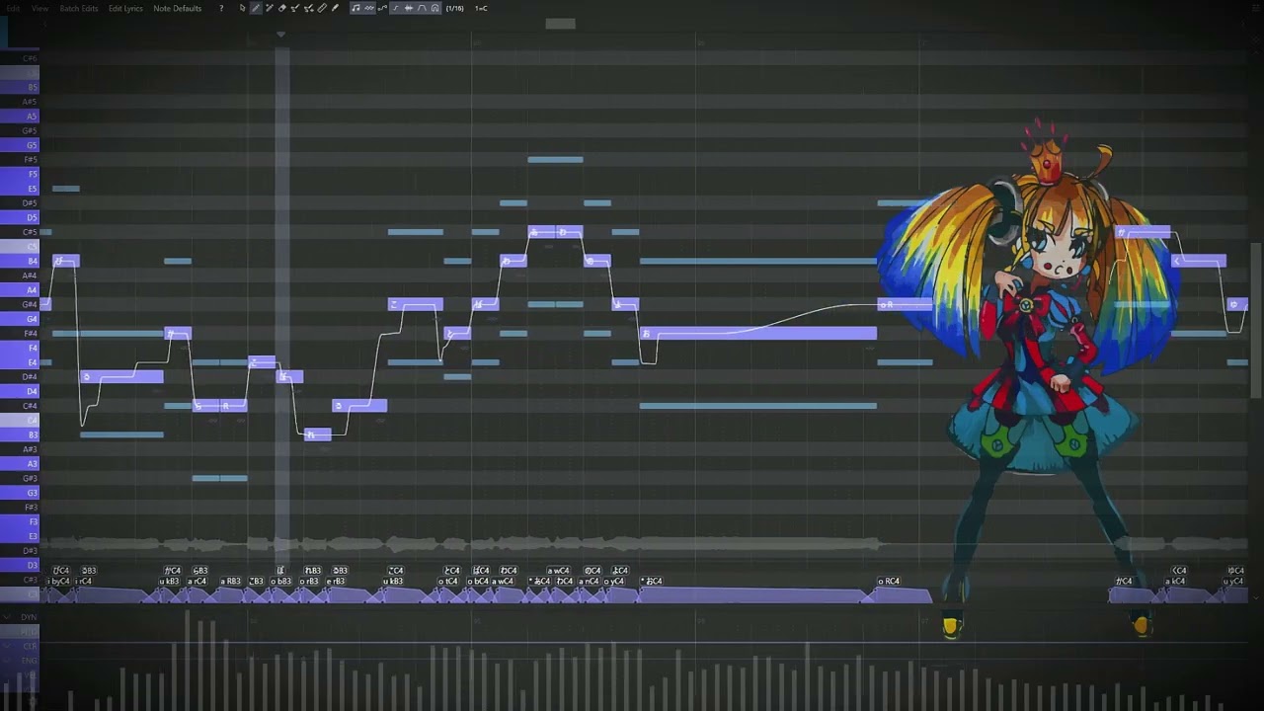This screenshot has height=711, width=1264.
Task: Click the 'a RB3' phoneme label
Action: coord(230,582)
